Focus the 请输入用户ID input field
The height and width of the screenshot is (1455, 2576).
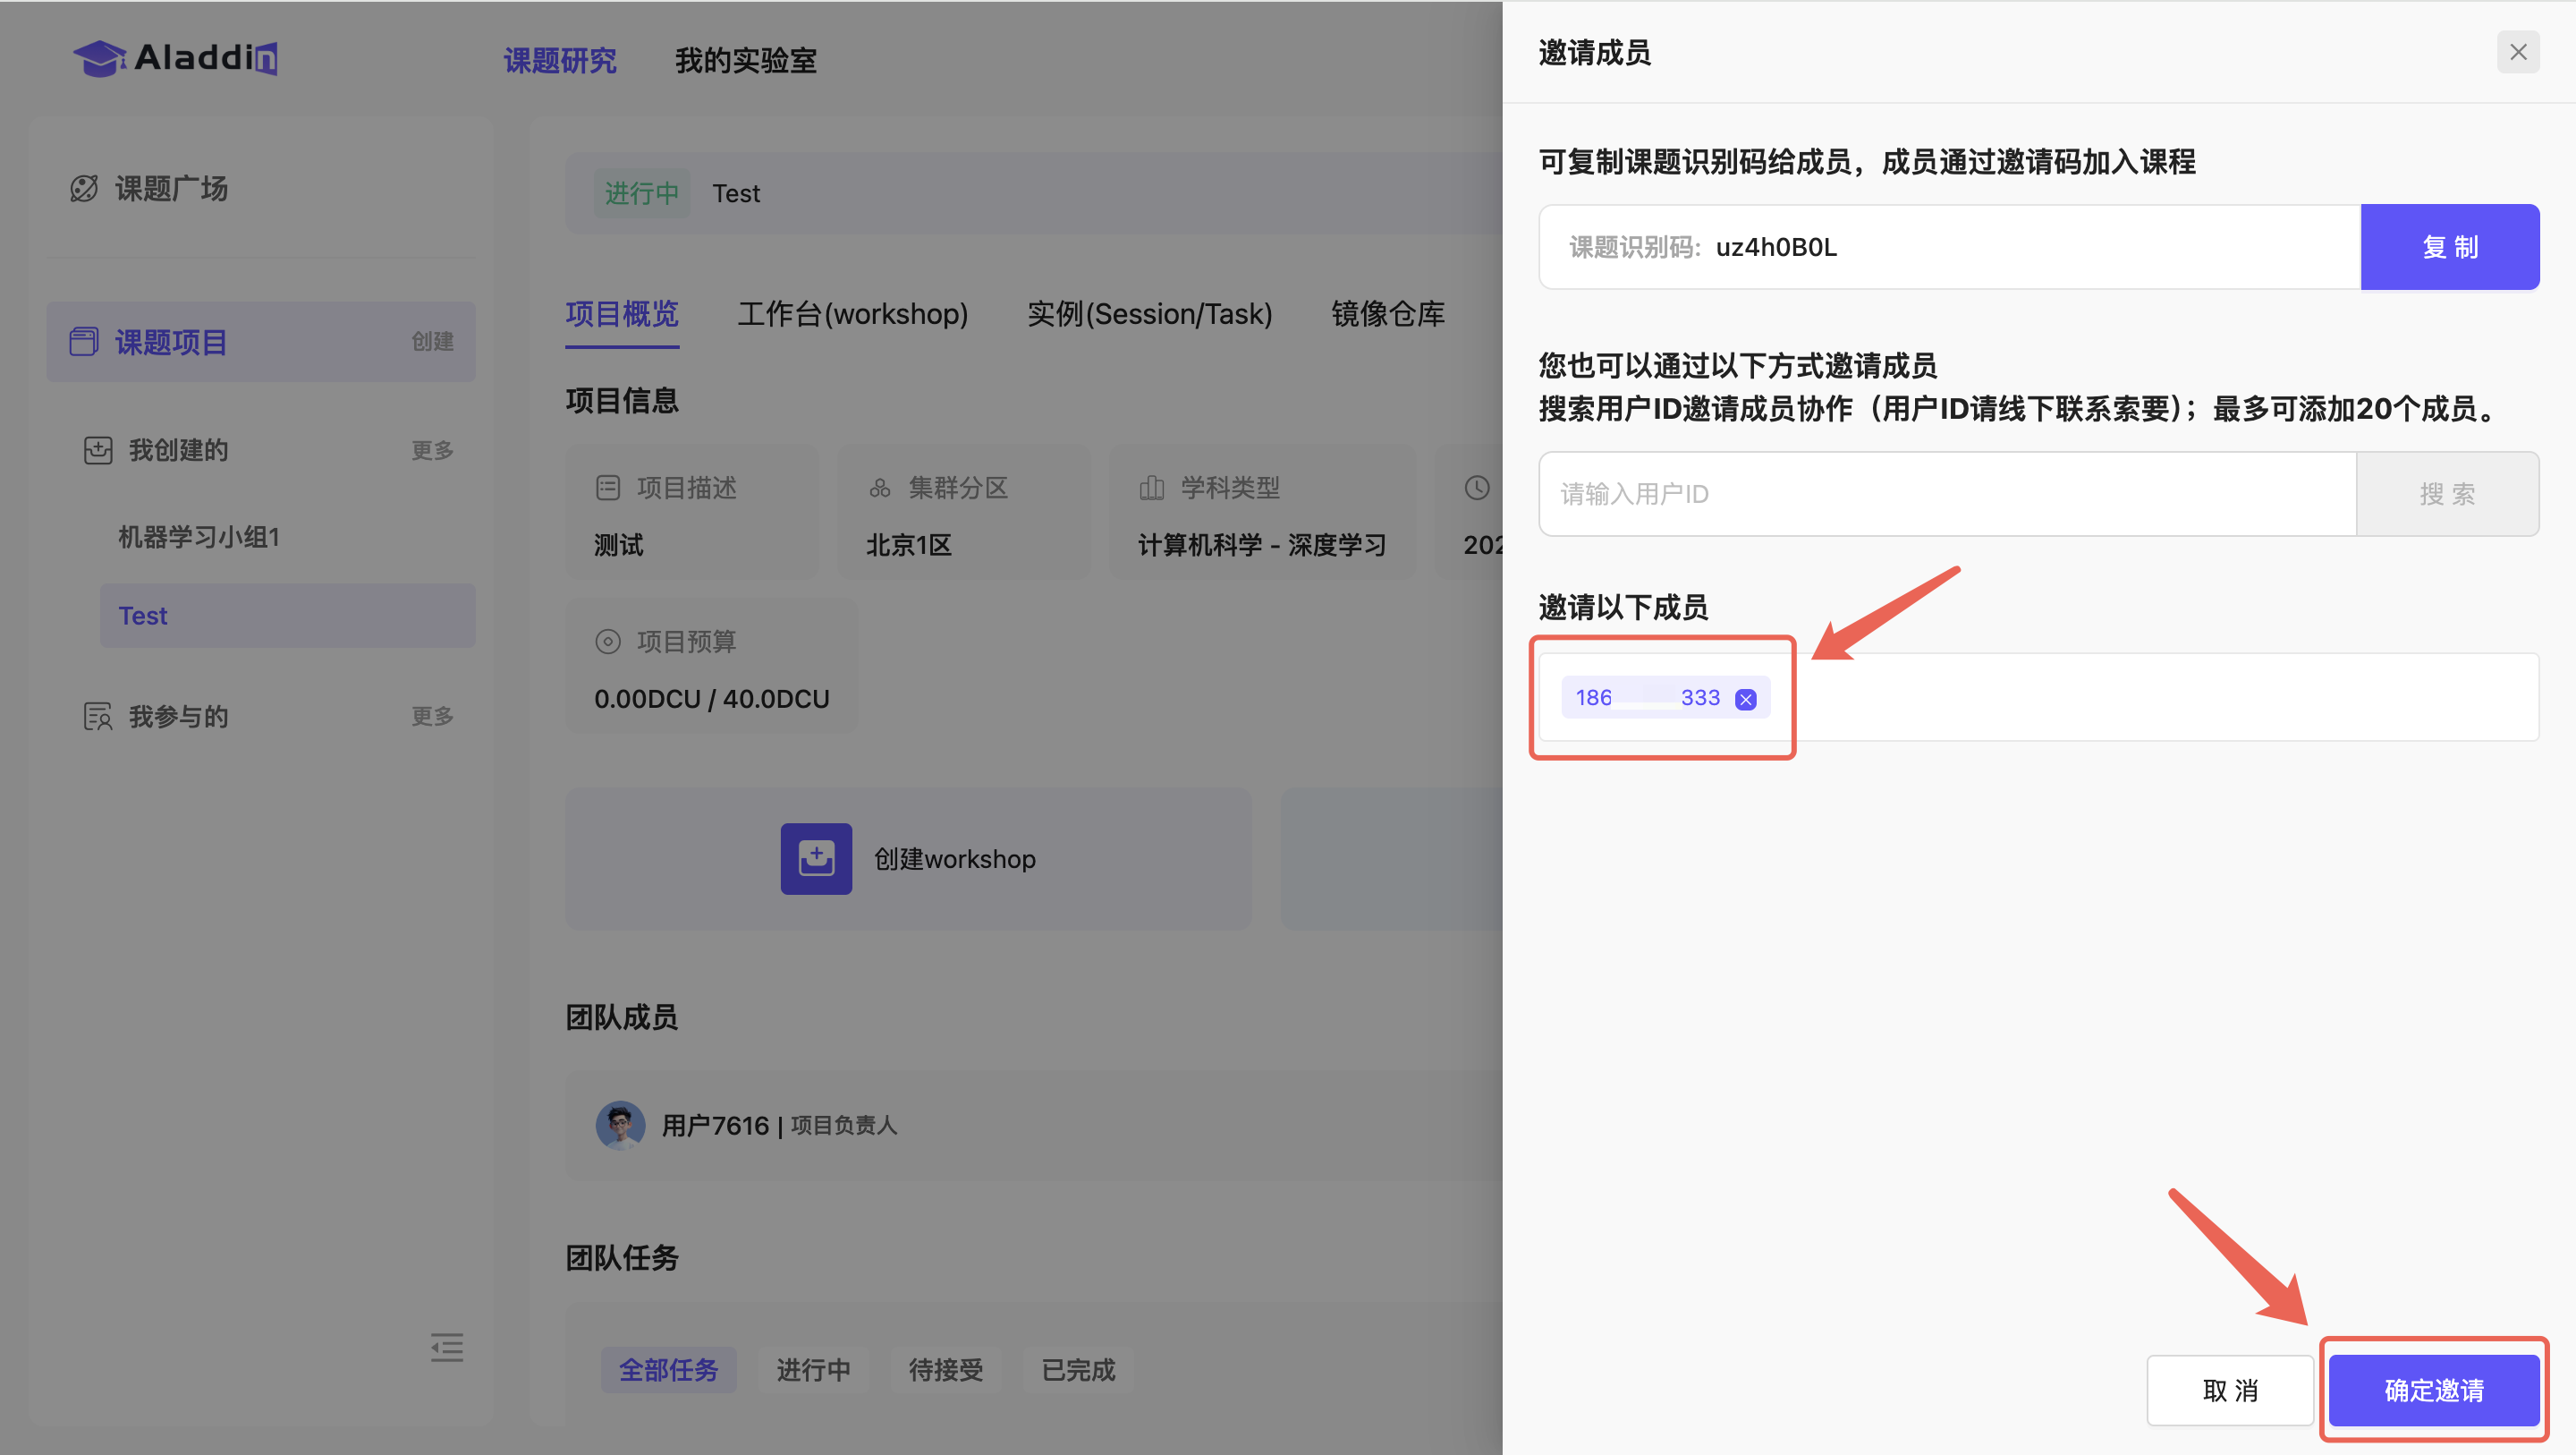1946,493
